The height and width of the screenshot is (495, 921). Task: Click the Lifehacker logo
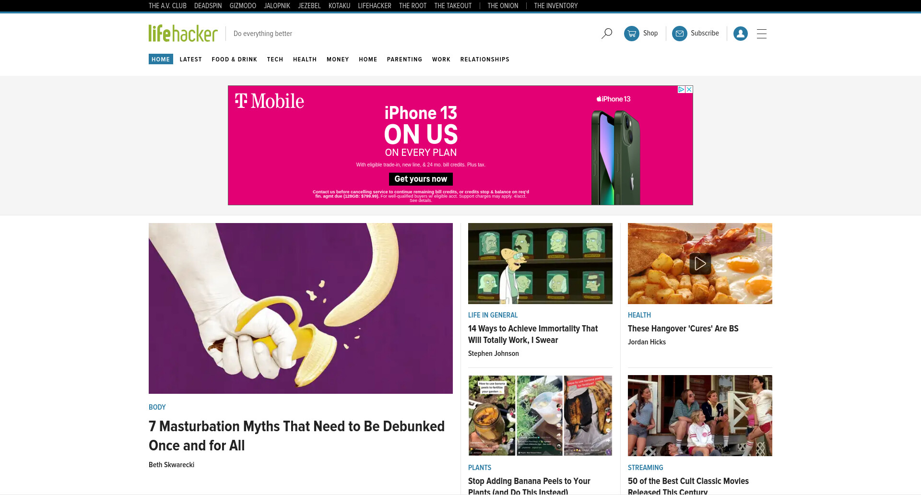[183, 33]
